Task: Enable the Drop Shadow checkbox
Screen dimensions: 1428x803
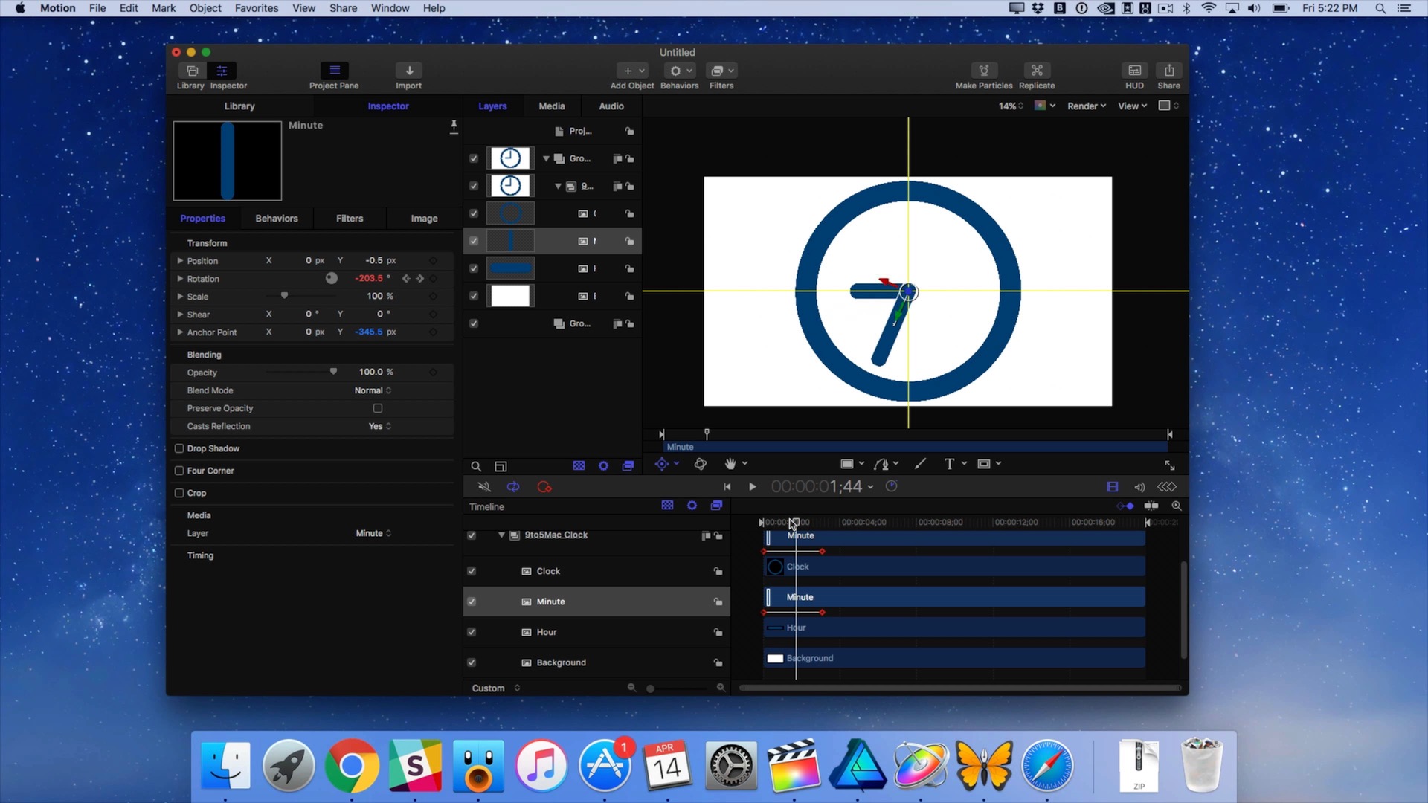Action: tap(179, 448)
